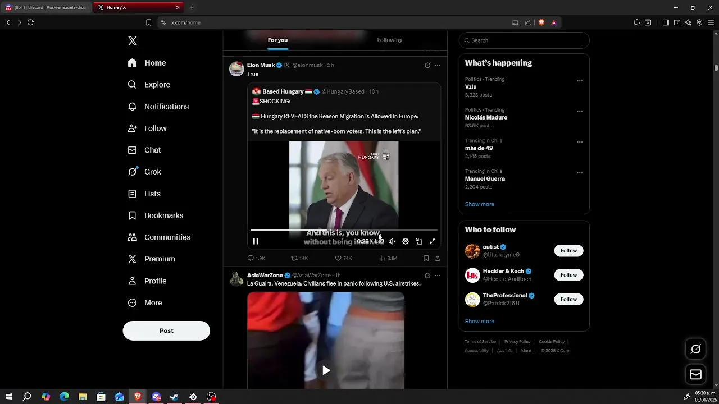Open the browser extensions puzzle icon
The height and width of the screenshot is (404, 719).
(636, 22)
